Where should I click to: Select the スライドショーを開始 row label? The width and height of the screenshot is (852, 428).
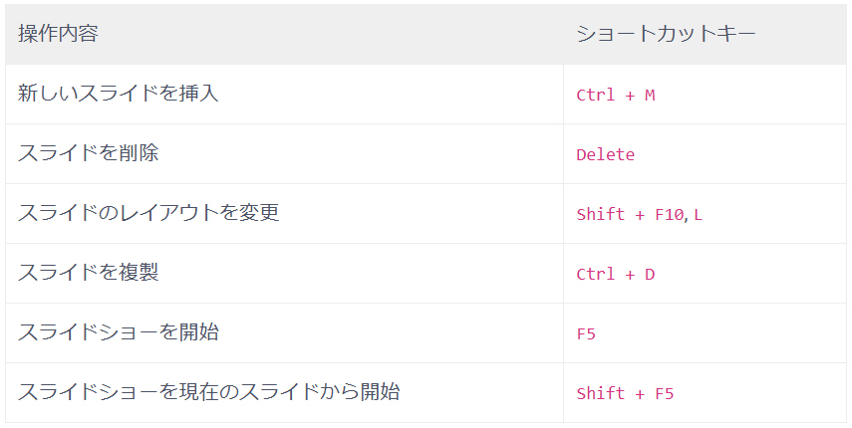point(119,332)
